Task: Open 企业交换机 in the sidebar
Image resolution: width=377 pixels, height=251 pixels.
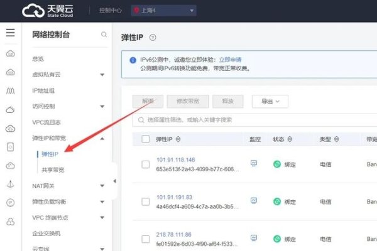Action: (46, 233)
